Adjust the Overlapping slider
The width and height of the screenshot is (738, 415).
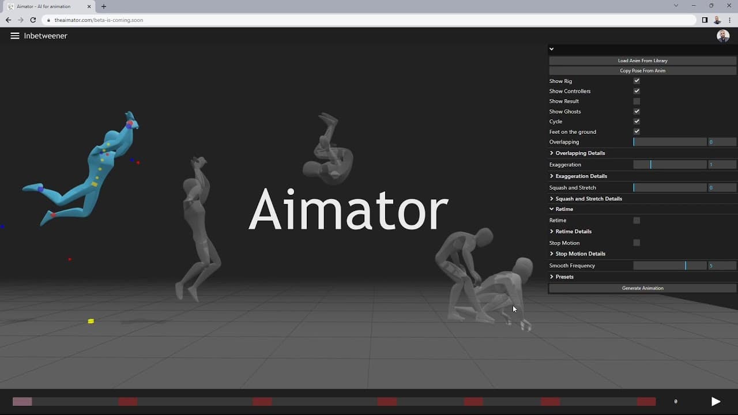click(x=669, y=142)
